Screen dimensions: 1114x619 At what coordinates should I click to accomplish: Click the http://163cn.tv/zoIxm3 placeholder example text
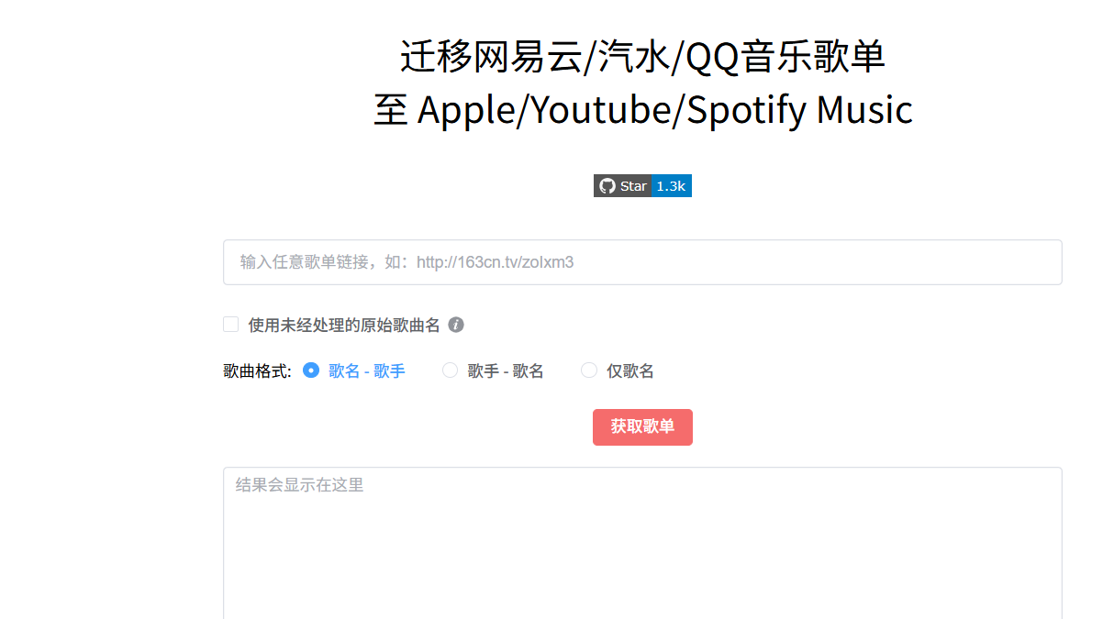click(x=495, y=262)
